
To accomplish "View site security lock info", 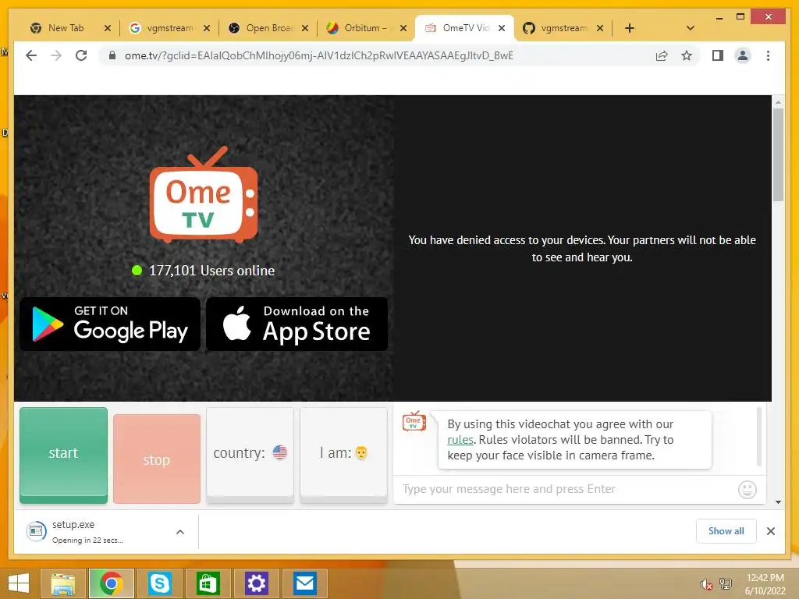I will 112,55.
